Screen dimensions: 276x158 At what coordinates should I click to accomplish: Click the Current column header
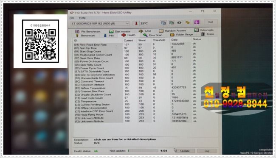(x=128, y=40)
